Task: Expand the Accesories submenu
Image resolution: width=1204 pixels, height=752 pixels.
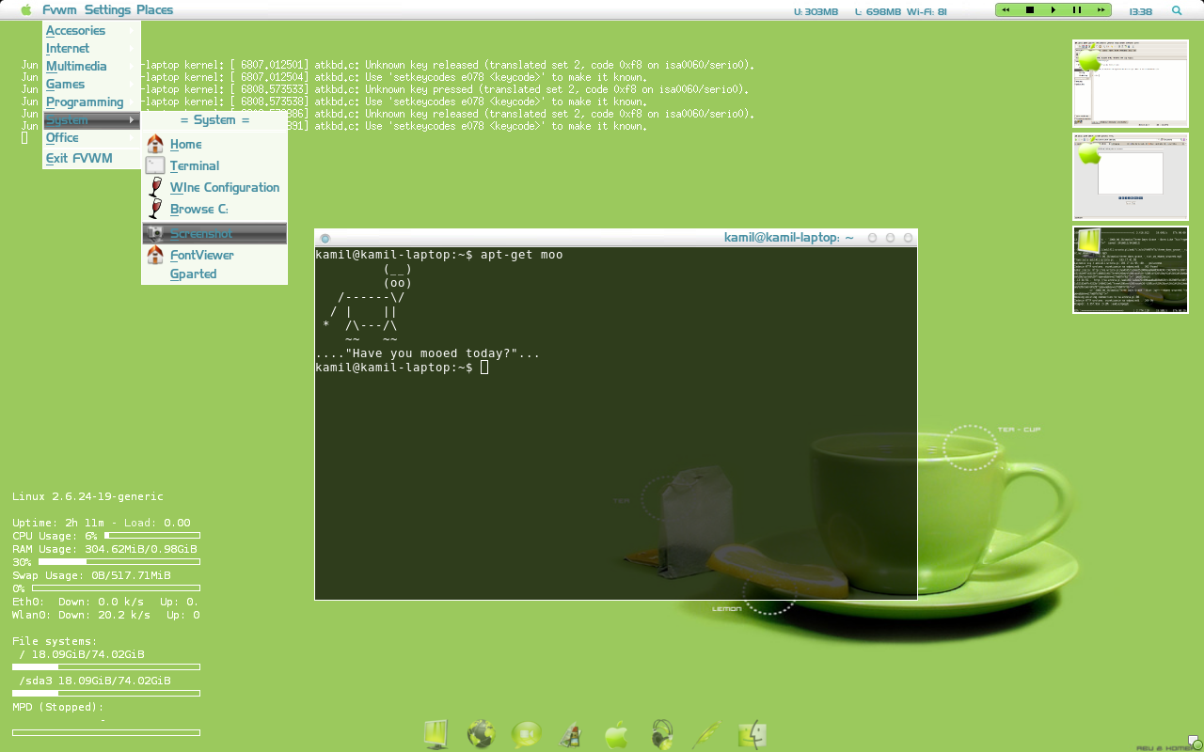Action: [x=91, y=30]
